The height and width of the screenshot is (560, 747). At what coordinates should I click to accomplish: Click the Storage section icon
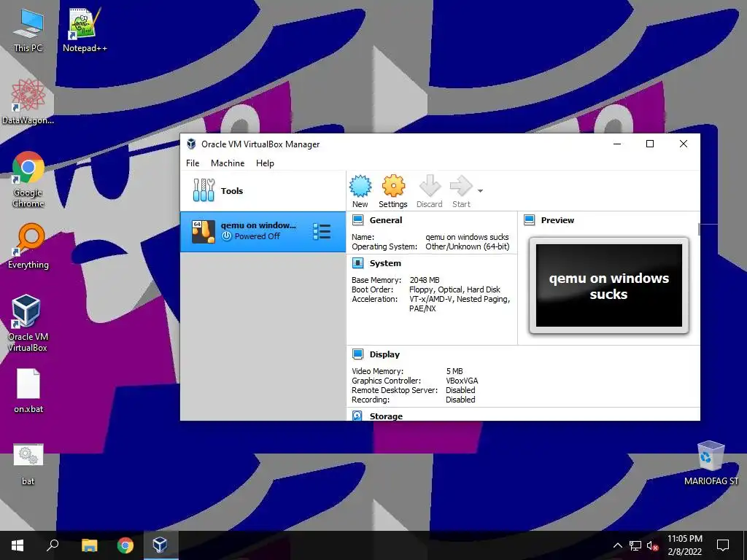tap(357, 416)
